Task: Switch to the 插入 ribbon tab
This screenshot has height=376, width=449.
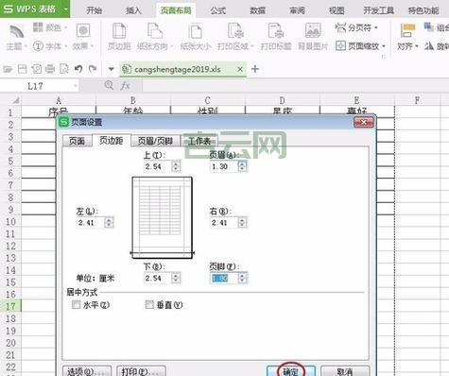Action: point(133,10)
